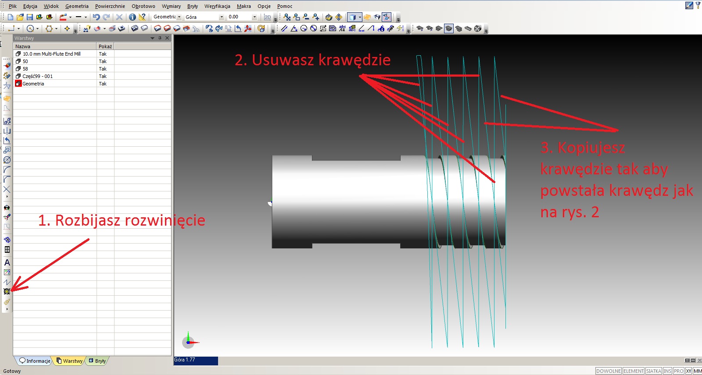
Task: Click the point creation icon
Action: point(67,28)
